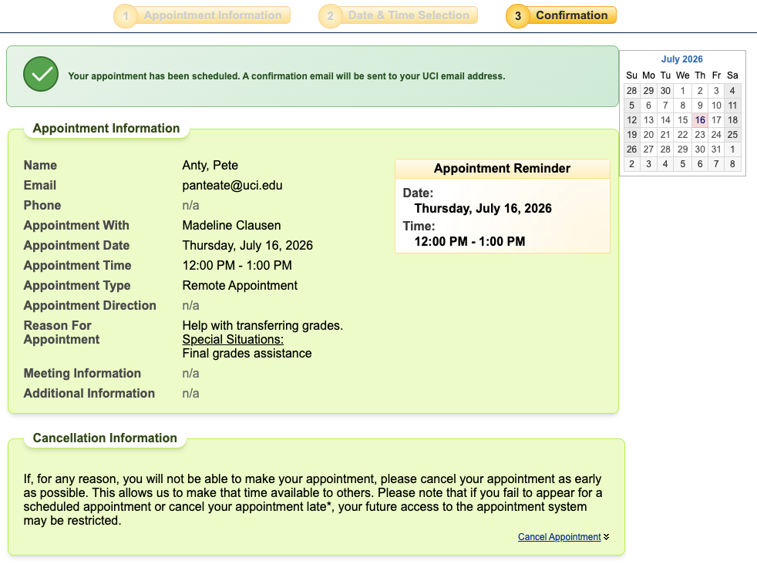Pick July 23 in the mini calendar

coord(700,135)
